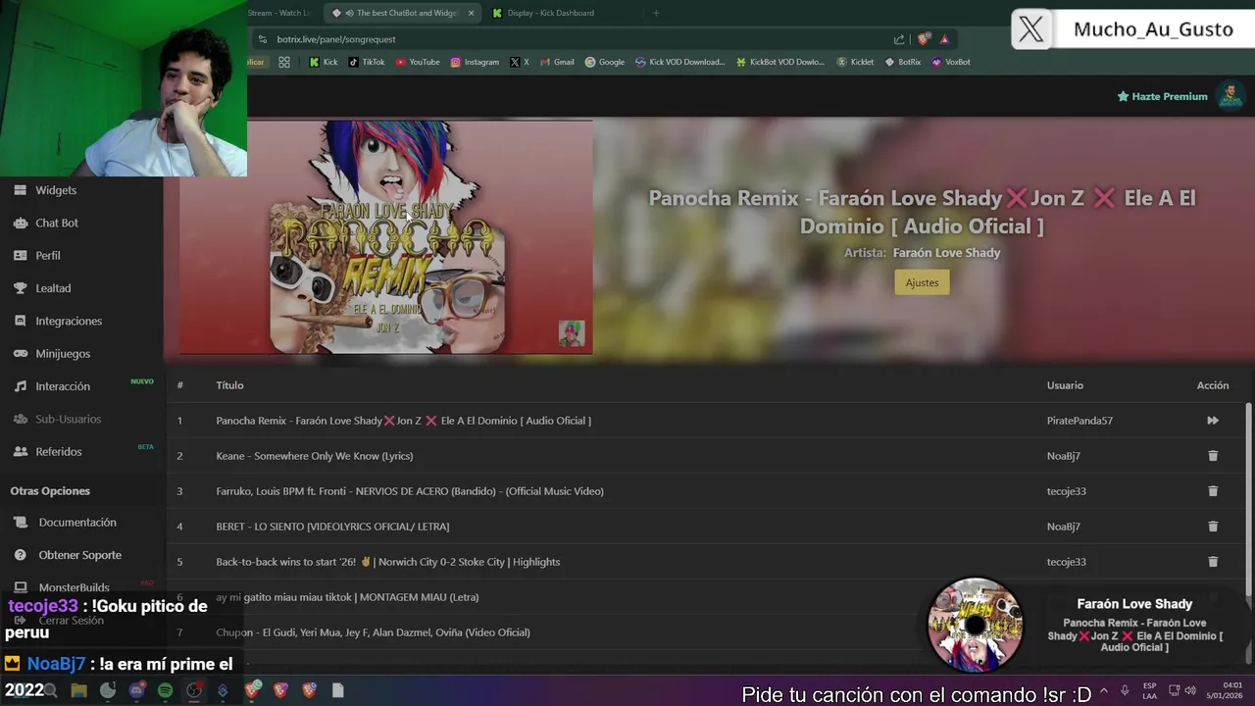
Task: Open the user avatar menu
Action: click(x=1230, y=96)
